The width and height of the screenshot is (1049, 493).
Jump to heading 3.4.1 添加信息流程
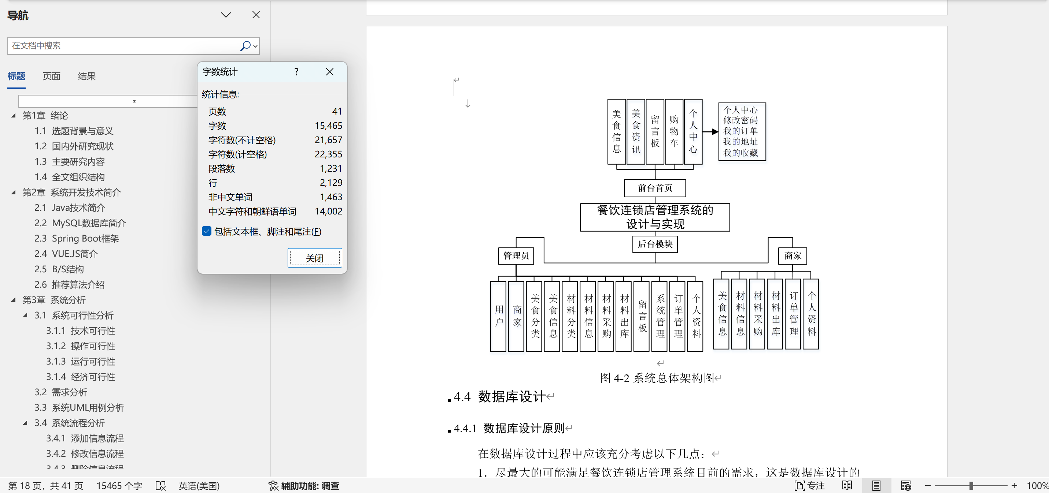click(85, 438)
